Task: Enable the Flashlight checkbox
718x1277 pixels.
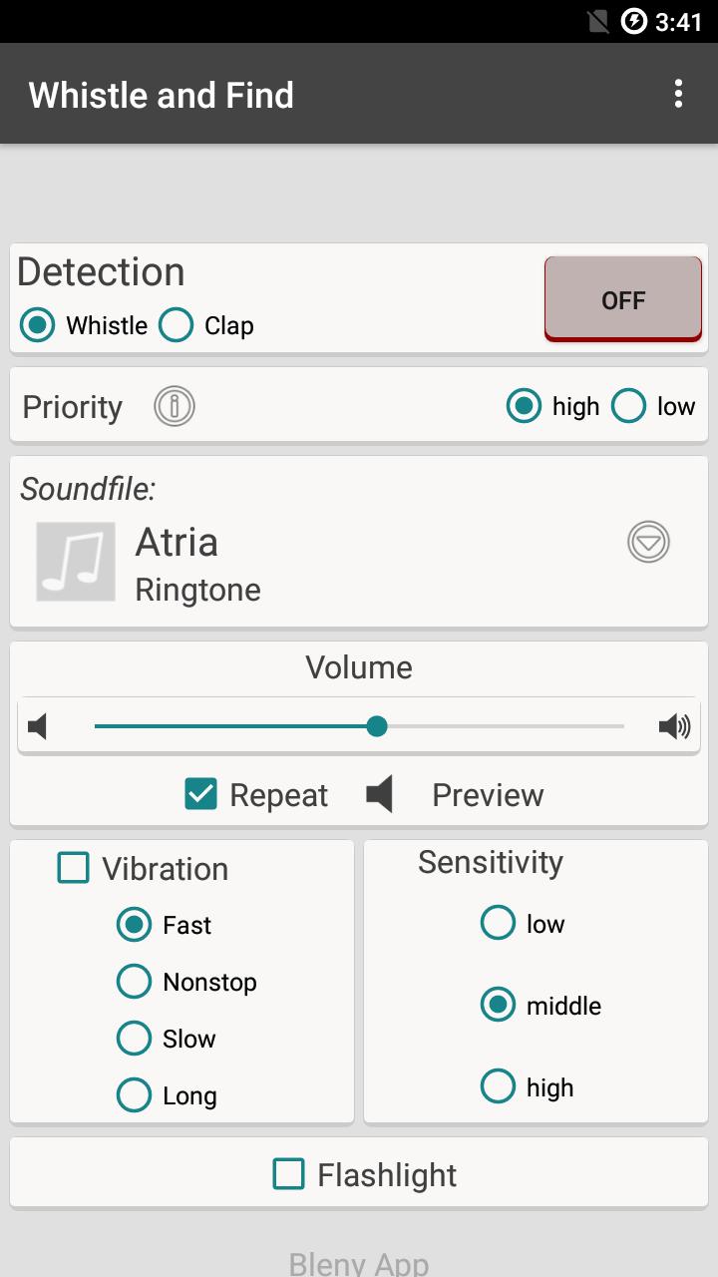Action: pos(289,1174)
